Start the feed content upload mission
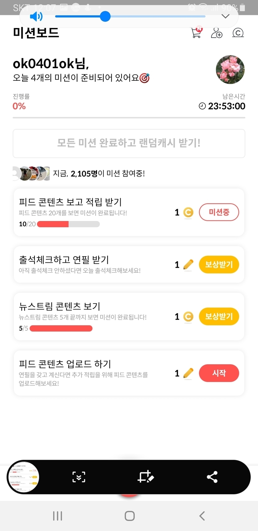The image size is (258, 531). (219, 373)
